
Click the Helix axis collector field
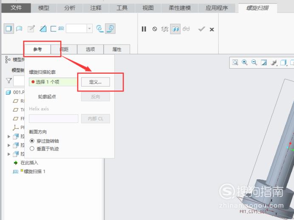[x=54, y=119]
